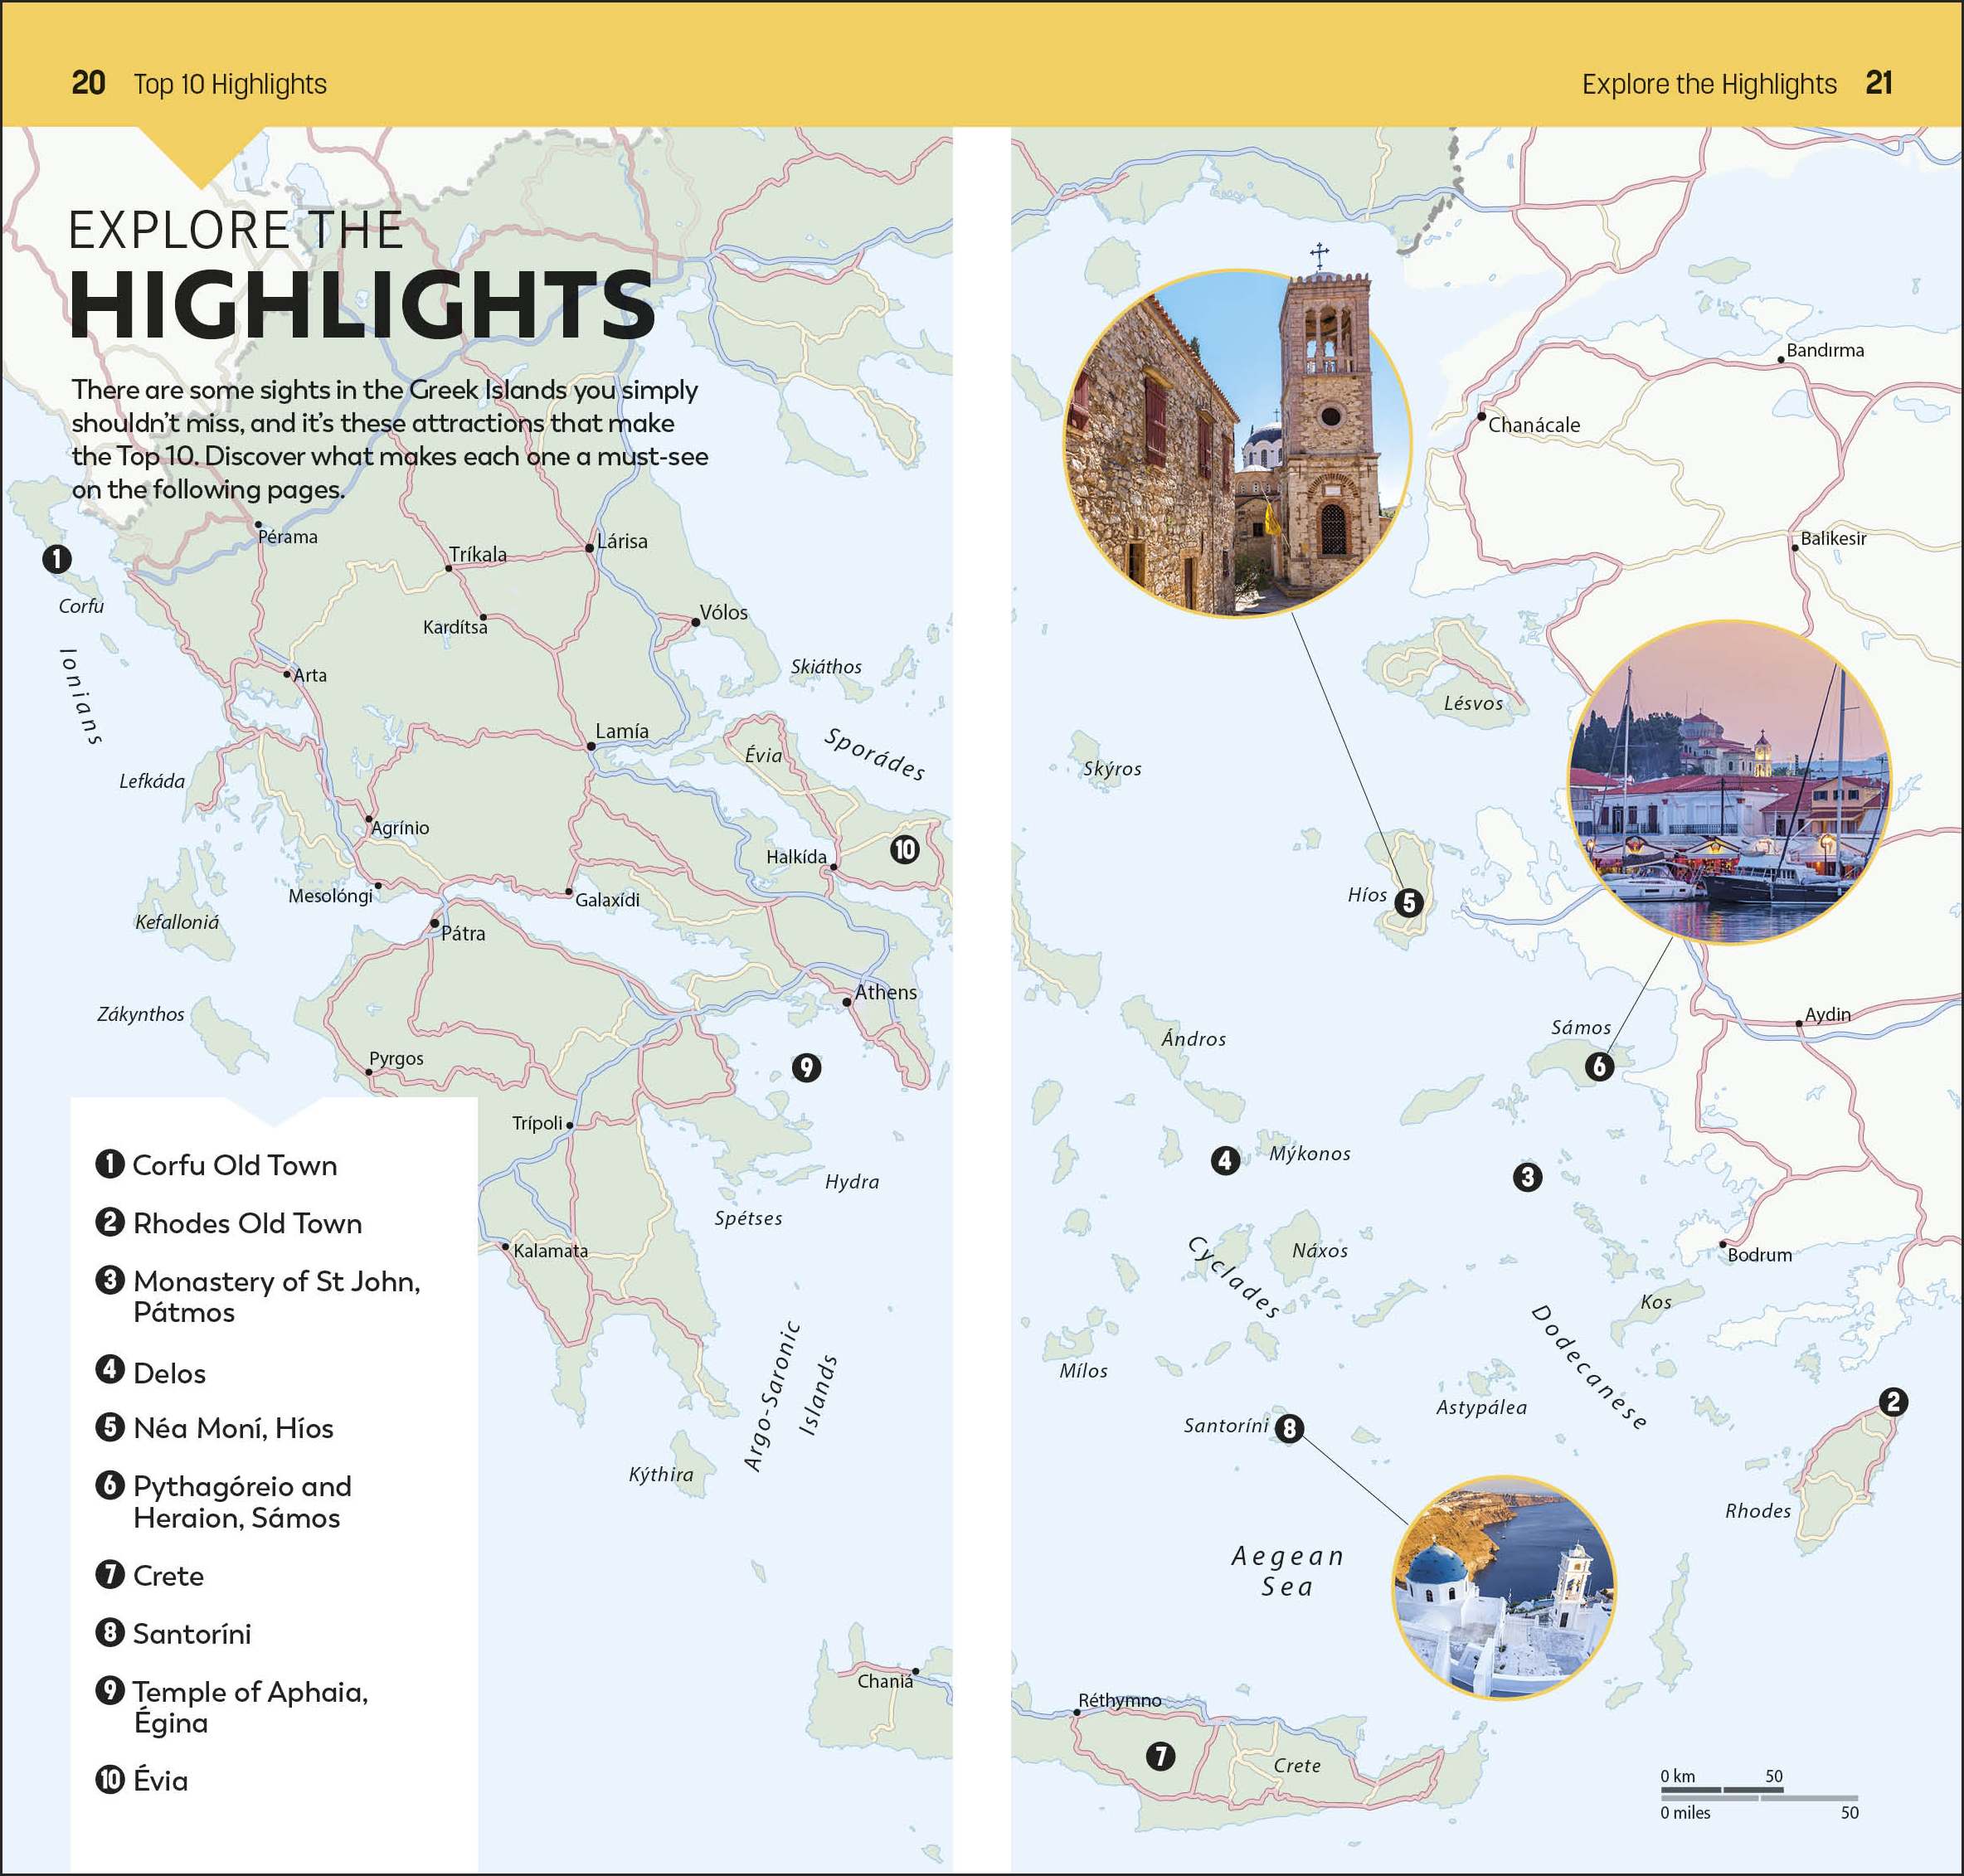Click map marker 10 near Halkída
1964x1876 pixels.
click(x=904, y=850)
